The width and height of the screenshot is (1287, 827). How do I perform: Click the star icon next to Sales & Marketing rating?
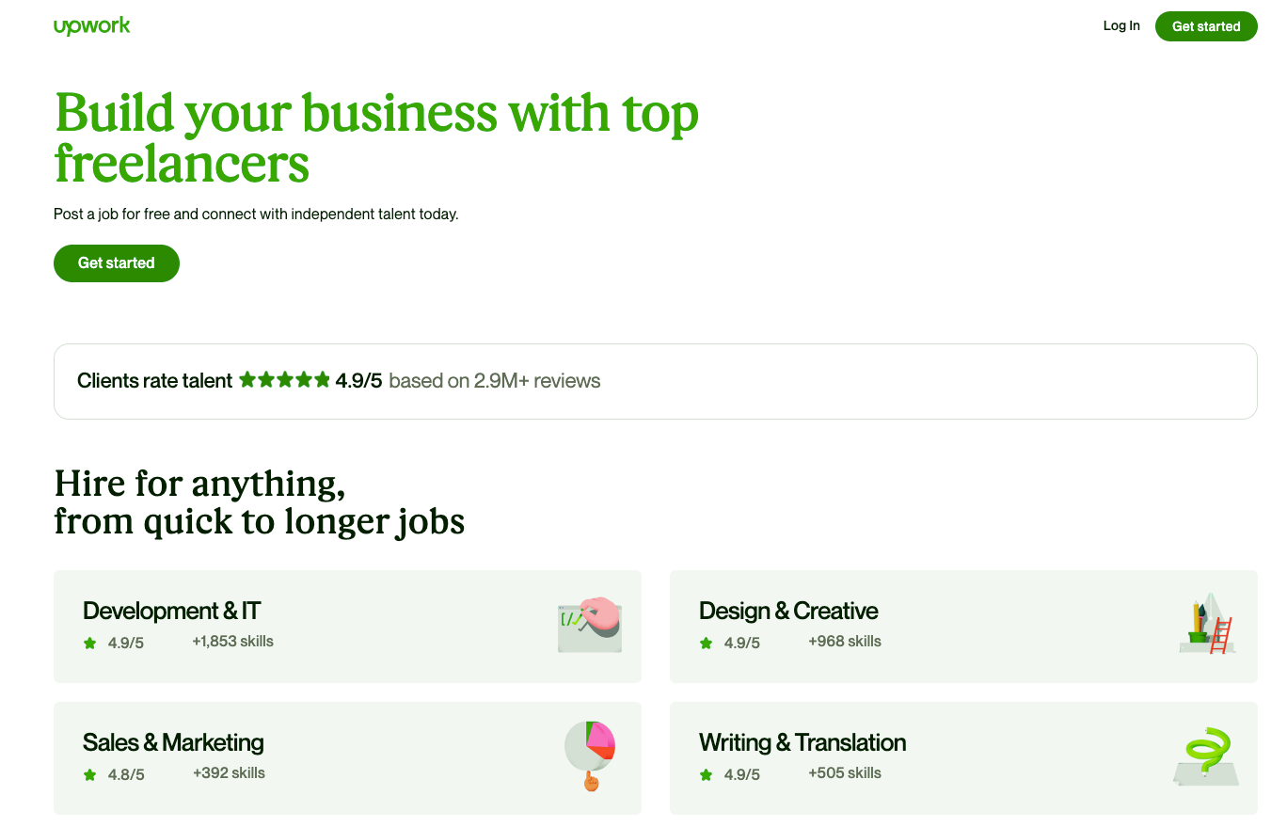[89, 774]
